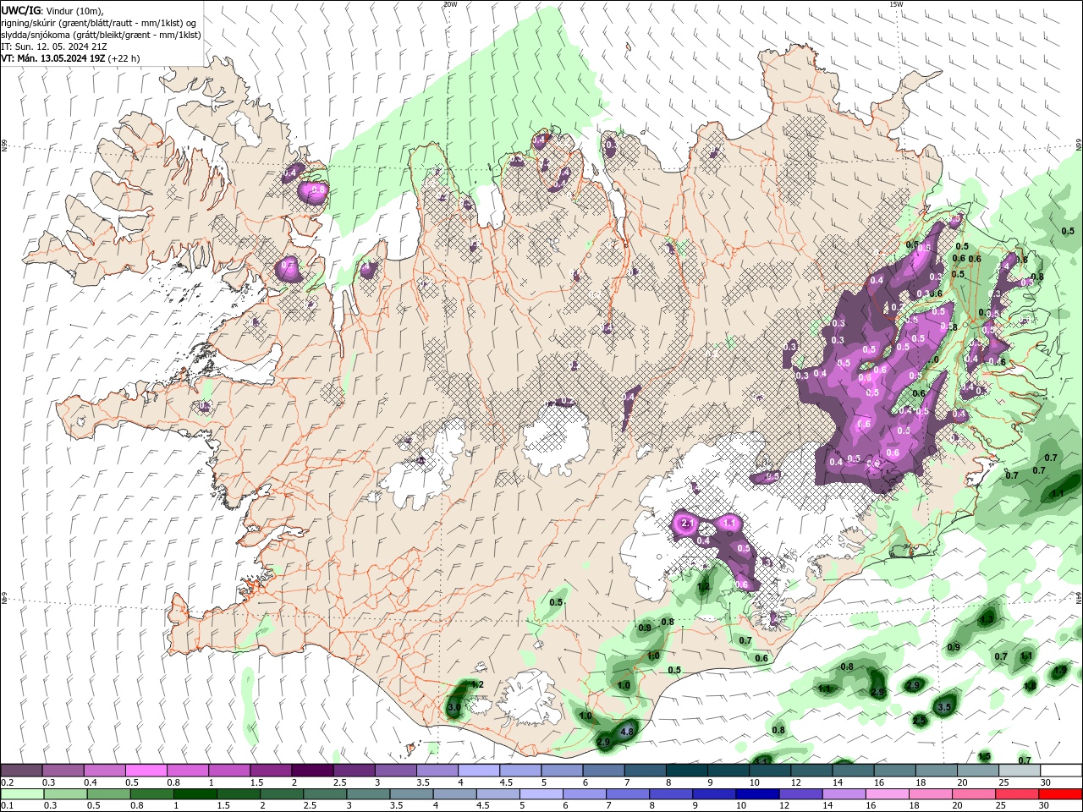Screen dimensions: 1083x812
Task: Click the grey-purple 0.2 snow legend swatch
Action: click(21, 771)
